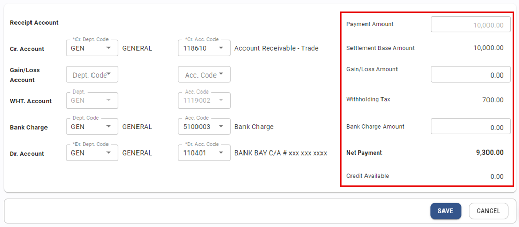The height and width of the screenshot is (227, 519).
Task: Click the Payment Amount field
Action: point(470,24)
